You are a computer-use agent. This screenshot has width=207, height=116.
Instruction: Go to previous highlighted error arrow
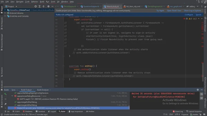click(x=199, y=19)
